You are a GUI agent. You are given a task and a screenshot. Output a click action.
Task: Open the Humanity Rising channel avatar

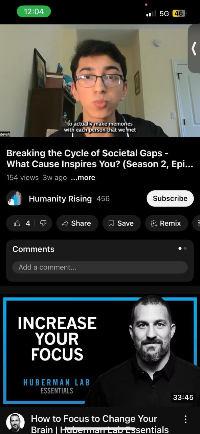[14, 199]
